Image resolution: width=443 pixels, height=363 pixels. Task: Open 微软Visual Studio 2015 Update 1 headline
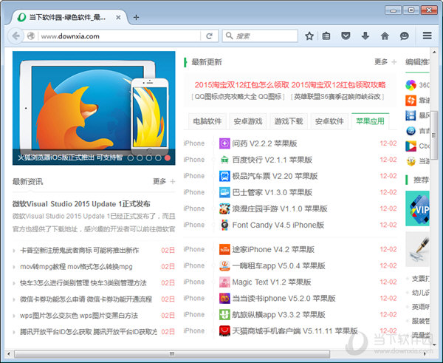coord(81,204)
